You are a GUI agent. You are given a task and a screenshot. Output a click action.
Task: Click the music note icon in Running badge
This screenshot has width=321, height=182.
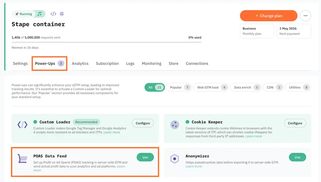tap(40, 14)
